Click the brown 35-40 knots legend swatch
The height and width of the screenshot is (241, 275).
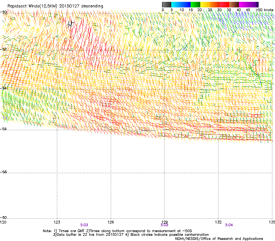234,4
